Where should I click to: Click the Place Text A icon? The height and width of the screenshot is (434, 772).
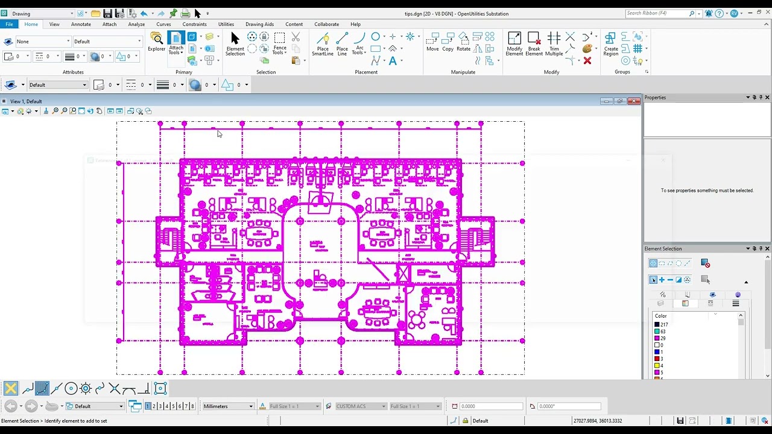(x=393, y=61)
